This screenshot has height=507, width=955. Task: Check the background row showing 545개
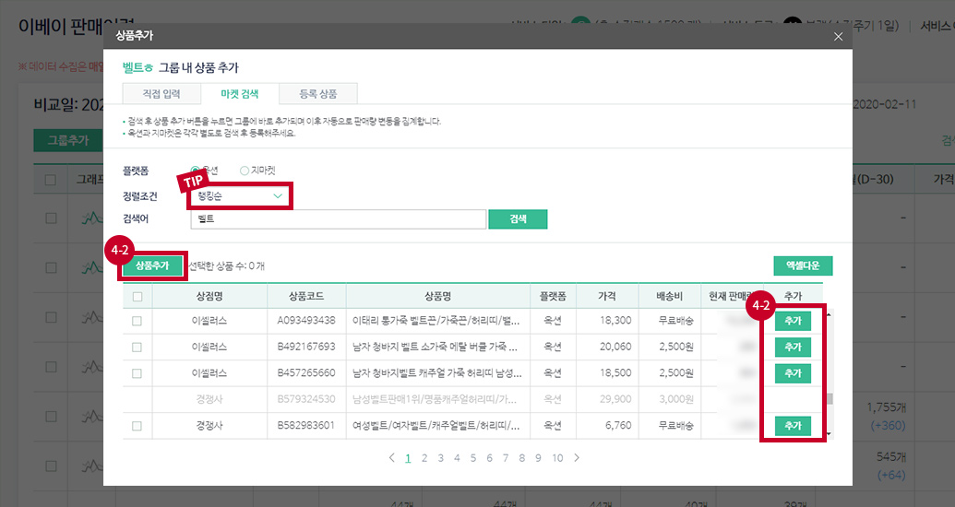pyautogui.click(x=51, y=466)
